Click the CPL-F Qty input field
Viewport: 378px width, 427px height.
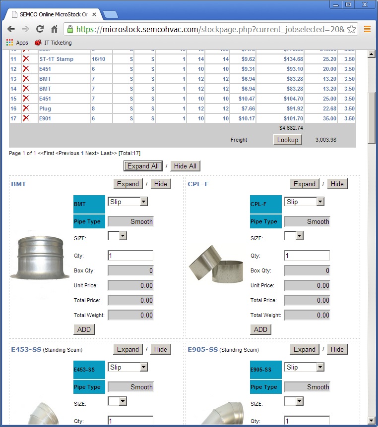coord(307,256)
